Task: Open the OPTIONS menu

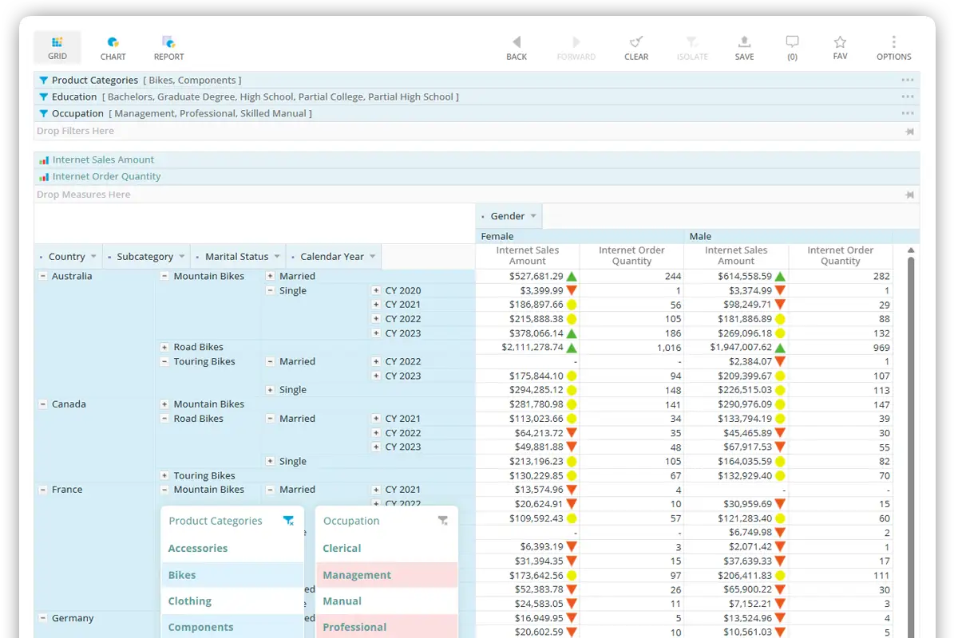Action: tap(893, 48)
